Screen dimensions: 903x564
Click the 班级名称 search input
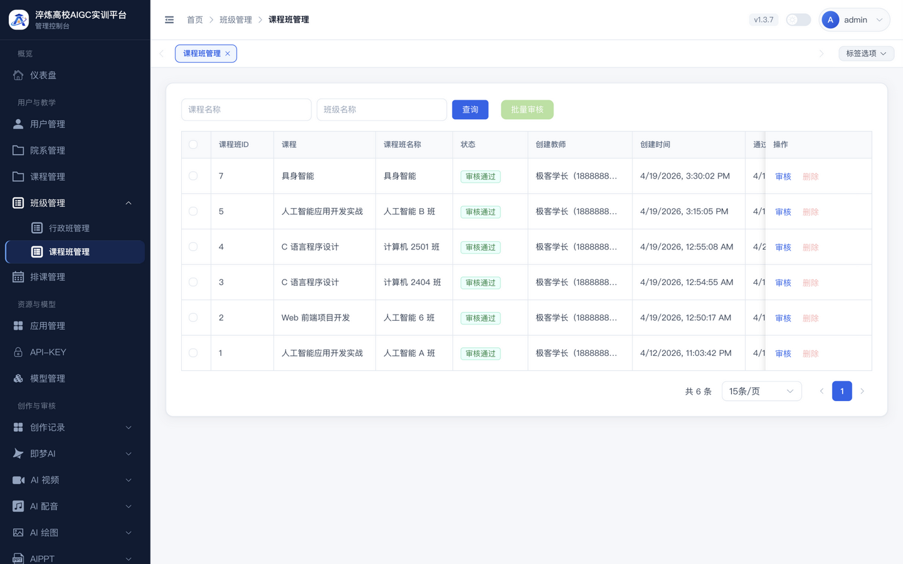tap(382, 110)
